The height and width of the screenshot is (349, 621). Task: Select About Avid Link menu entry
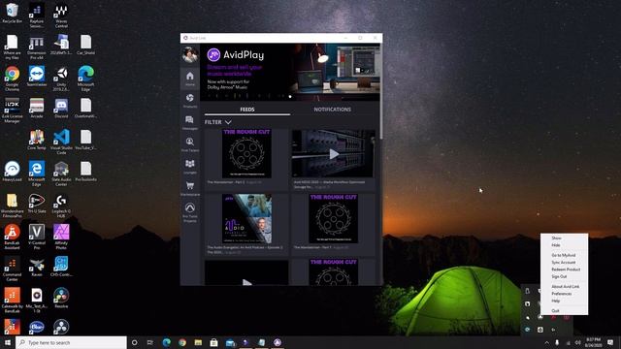tap(565, 287)
